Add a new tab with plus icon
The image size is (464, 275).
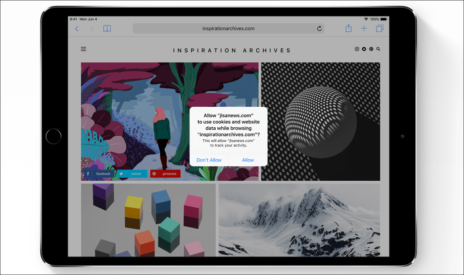[x=364, y=29]
